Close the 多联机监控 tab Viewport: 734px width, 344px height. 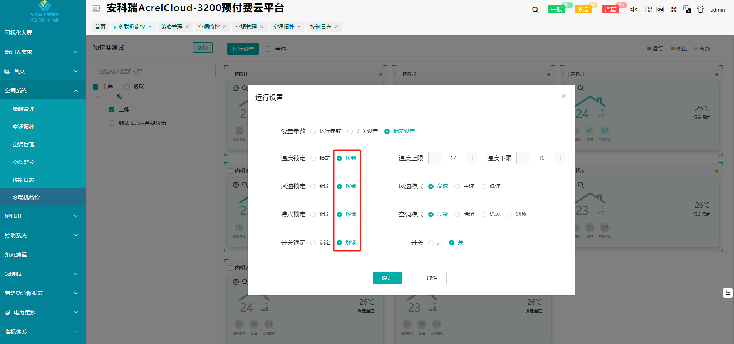(x=150, y=27)
